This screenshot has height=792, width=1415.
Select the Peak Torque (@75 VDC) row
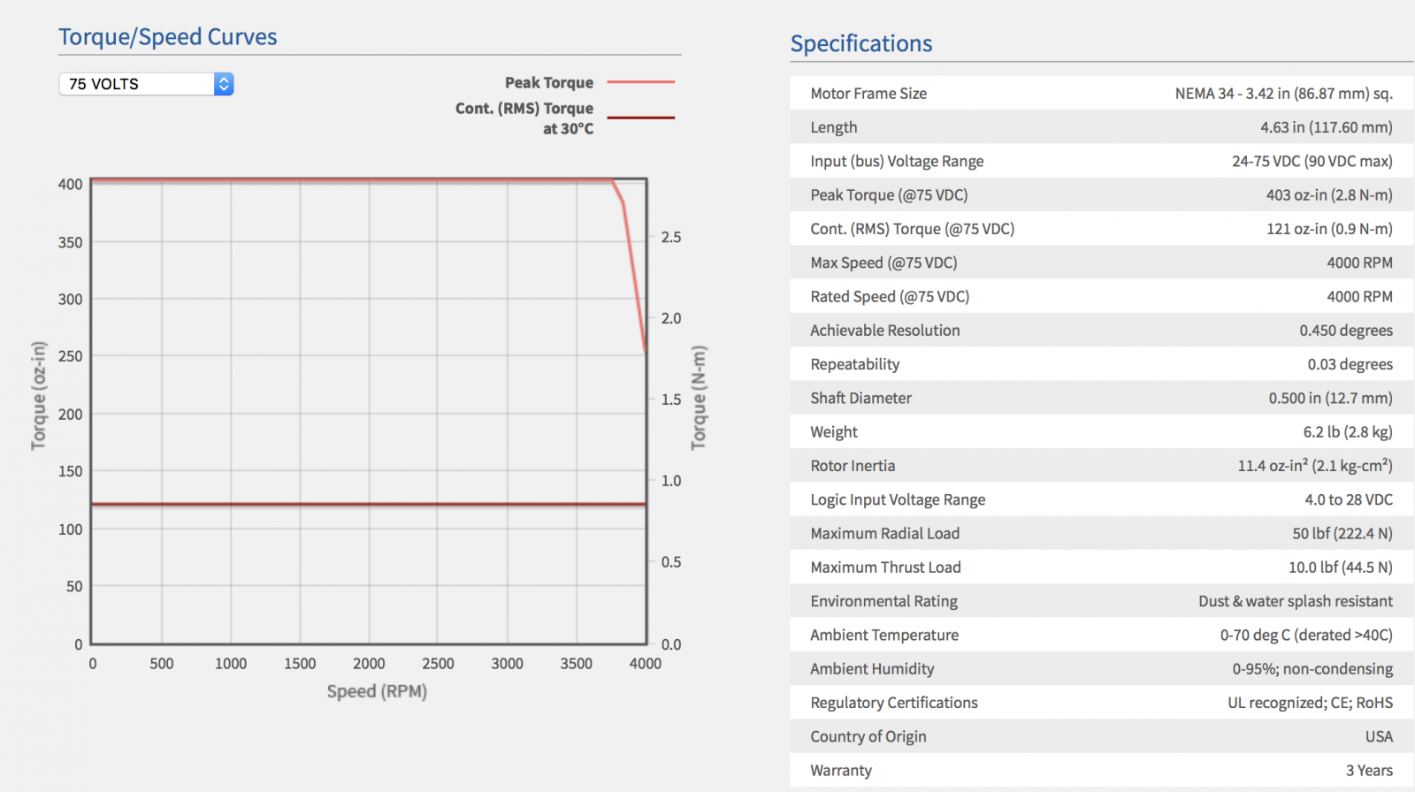click(x=1101, y=194)
